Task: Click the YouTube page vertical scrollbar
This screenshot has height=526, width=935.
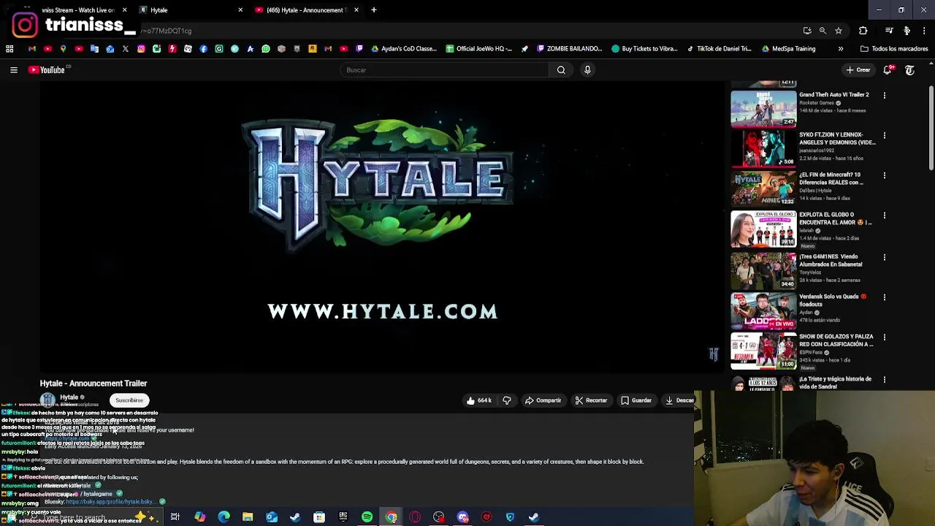Action: (x=931, y=129)
